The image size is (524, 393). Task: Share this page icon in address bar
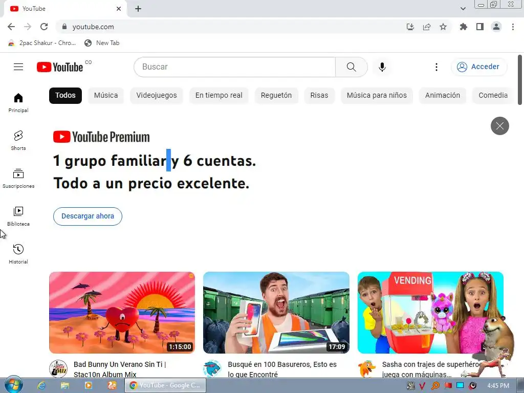coord(427,27)
